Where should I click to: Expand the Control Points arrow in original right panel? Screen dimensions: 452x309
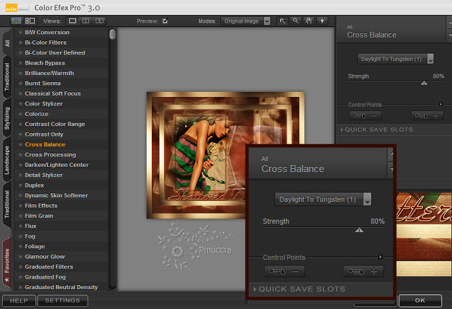tap(441, 105)
